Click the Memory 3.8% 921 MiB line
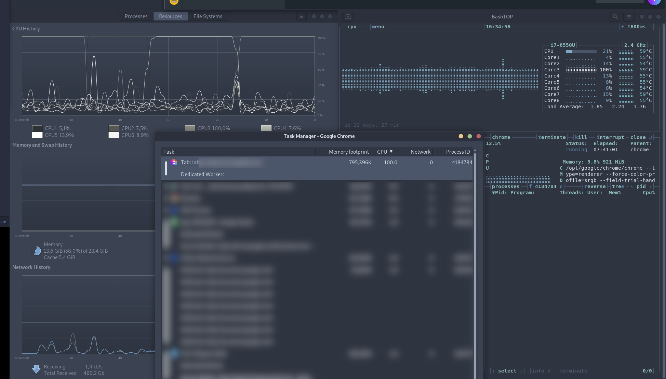 click(x=593, y=162)
